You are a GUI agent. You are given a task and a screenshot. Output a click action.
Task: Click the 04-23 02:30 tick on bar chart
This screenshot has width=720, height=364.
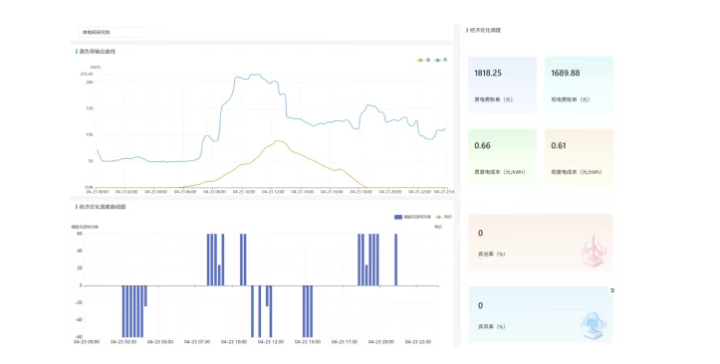[123, 342]
